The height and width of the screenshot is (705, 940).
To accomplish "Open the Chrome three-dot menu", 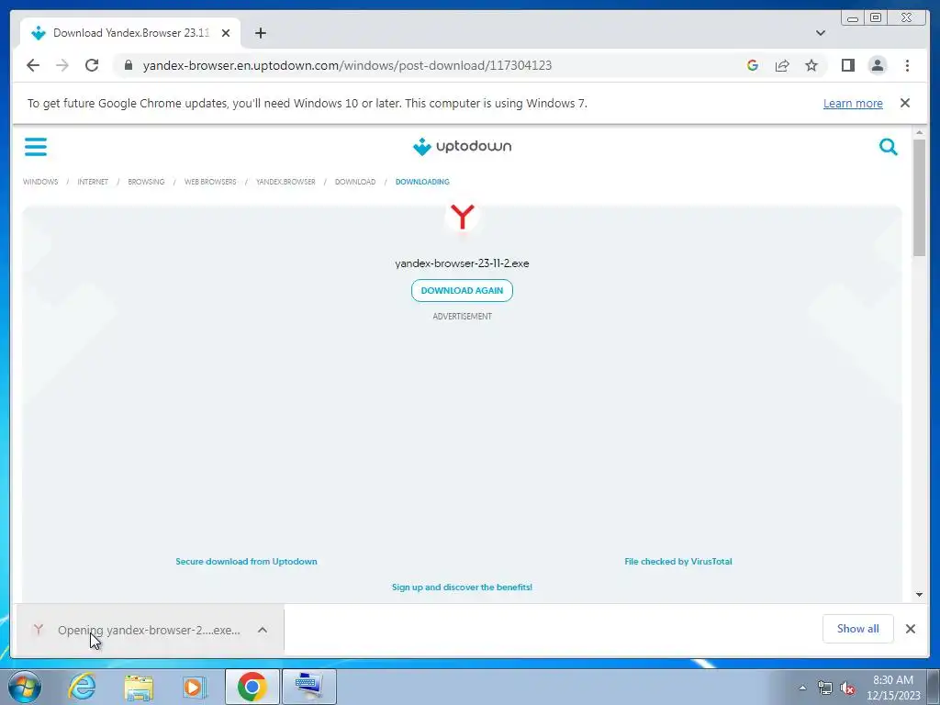I will click(x=907, y=65).
